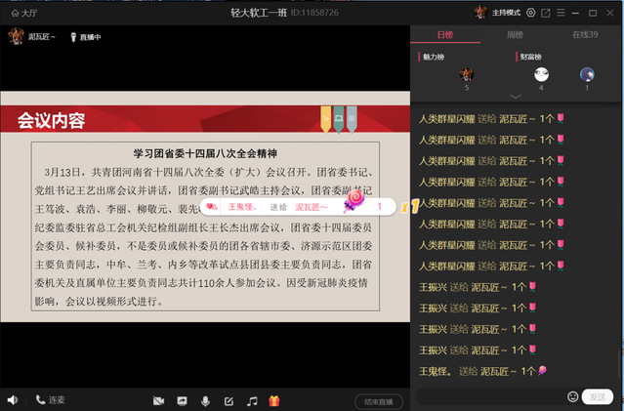Viewport: 624px width, 411px height.
Task: Toggle the microphone in bottom toolbar
Action: pos(205,401)
